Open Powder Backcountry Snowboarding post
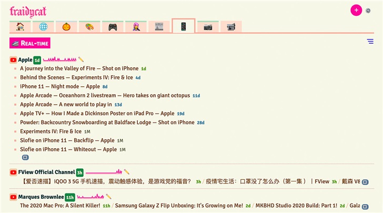 [x=107, y=123]
